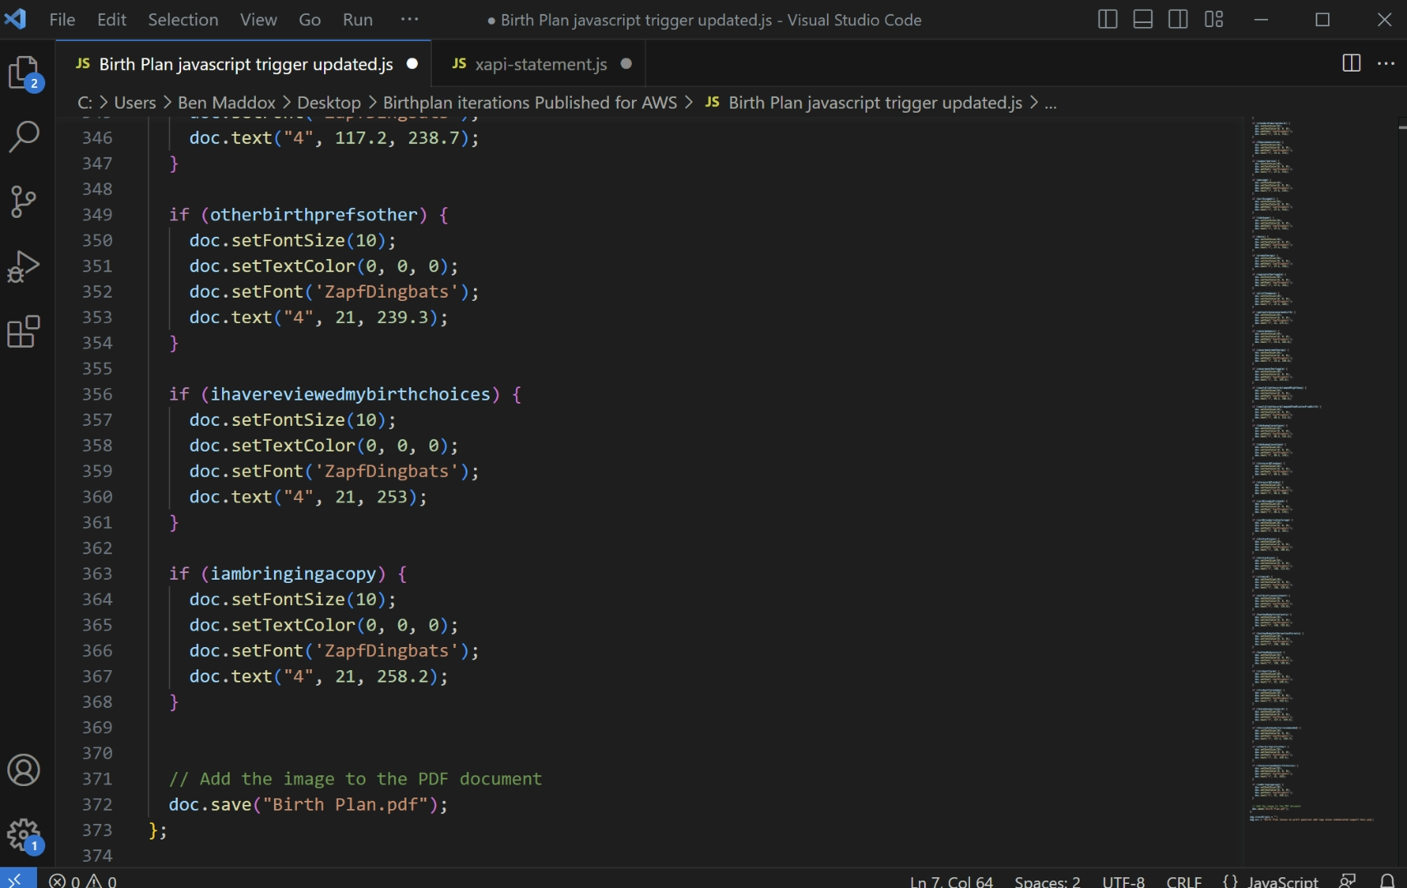Toggle the Primary Side Bar layout button

pos(1107,20)
